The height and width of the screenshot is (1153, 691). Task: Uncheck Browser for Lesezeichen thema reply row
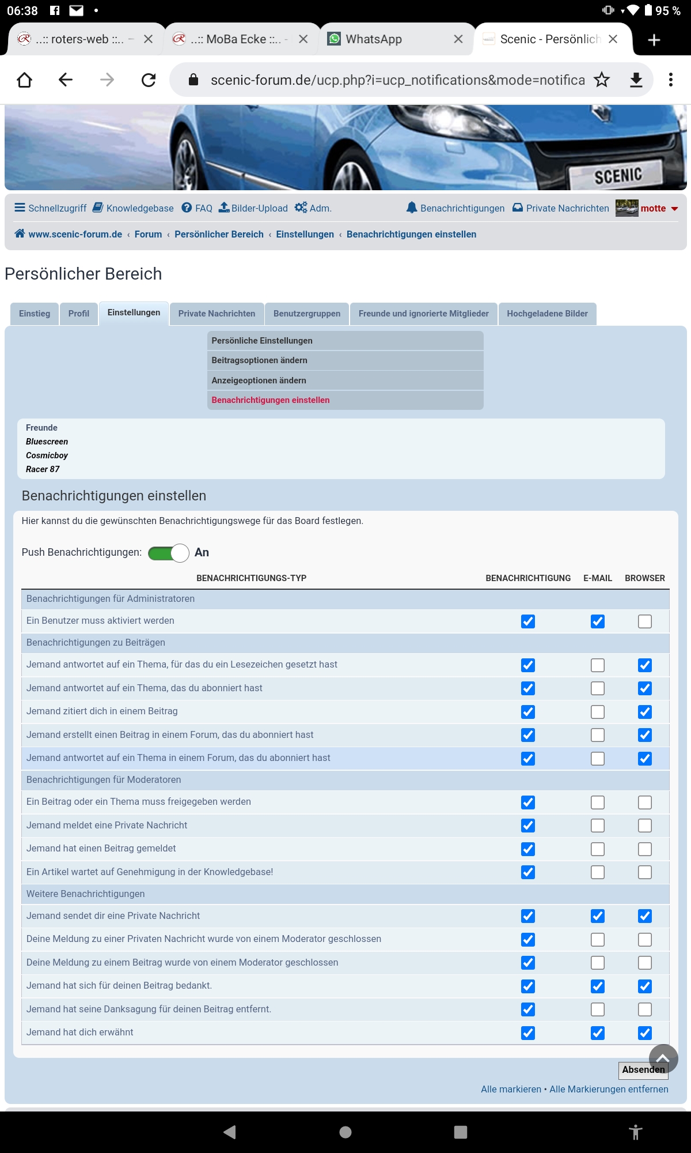pyautogui.click(x=645, y=665)
